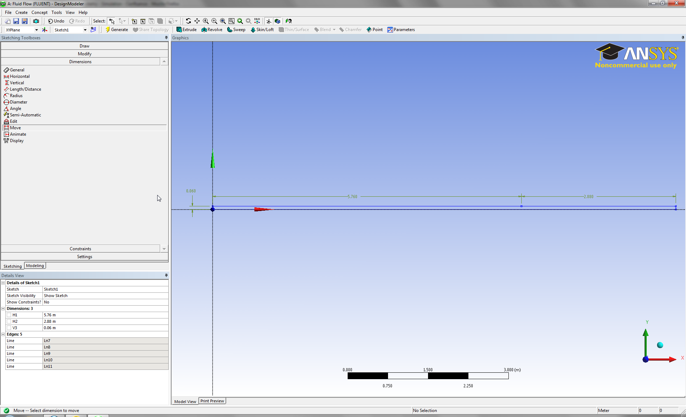Tick the V3 dimension parameter checkbox
This screenshot has height=417, width=686.
[9, 328]
